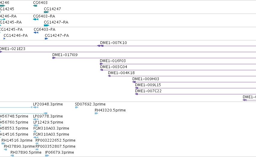Viewport: 256px width, 157px height.
Task: Open the RH43320.5prime EST glyph
Action: (97, 113)
